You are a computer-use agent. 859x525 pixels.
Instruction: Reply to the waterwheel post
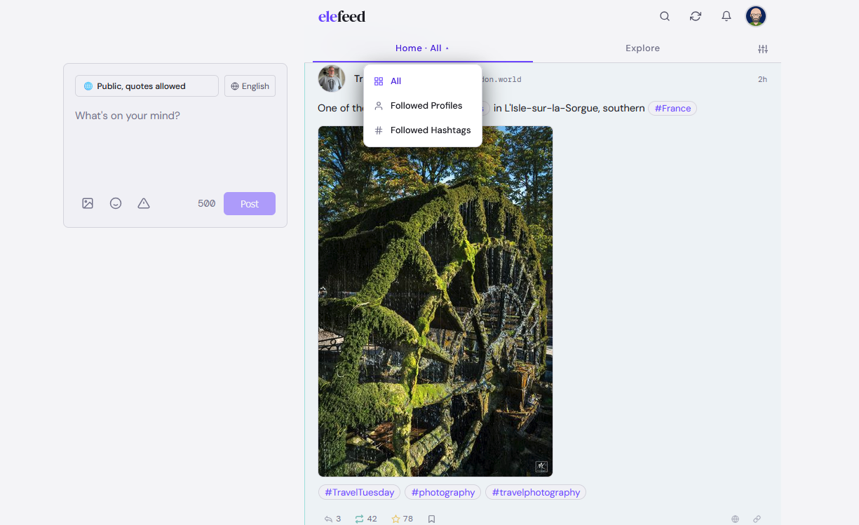327,519
